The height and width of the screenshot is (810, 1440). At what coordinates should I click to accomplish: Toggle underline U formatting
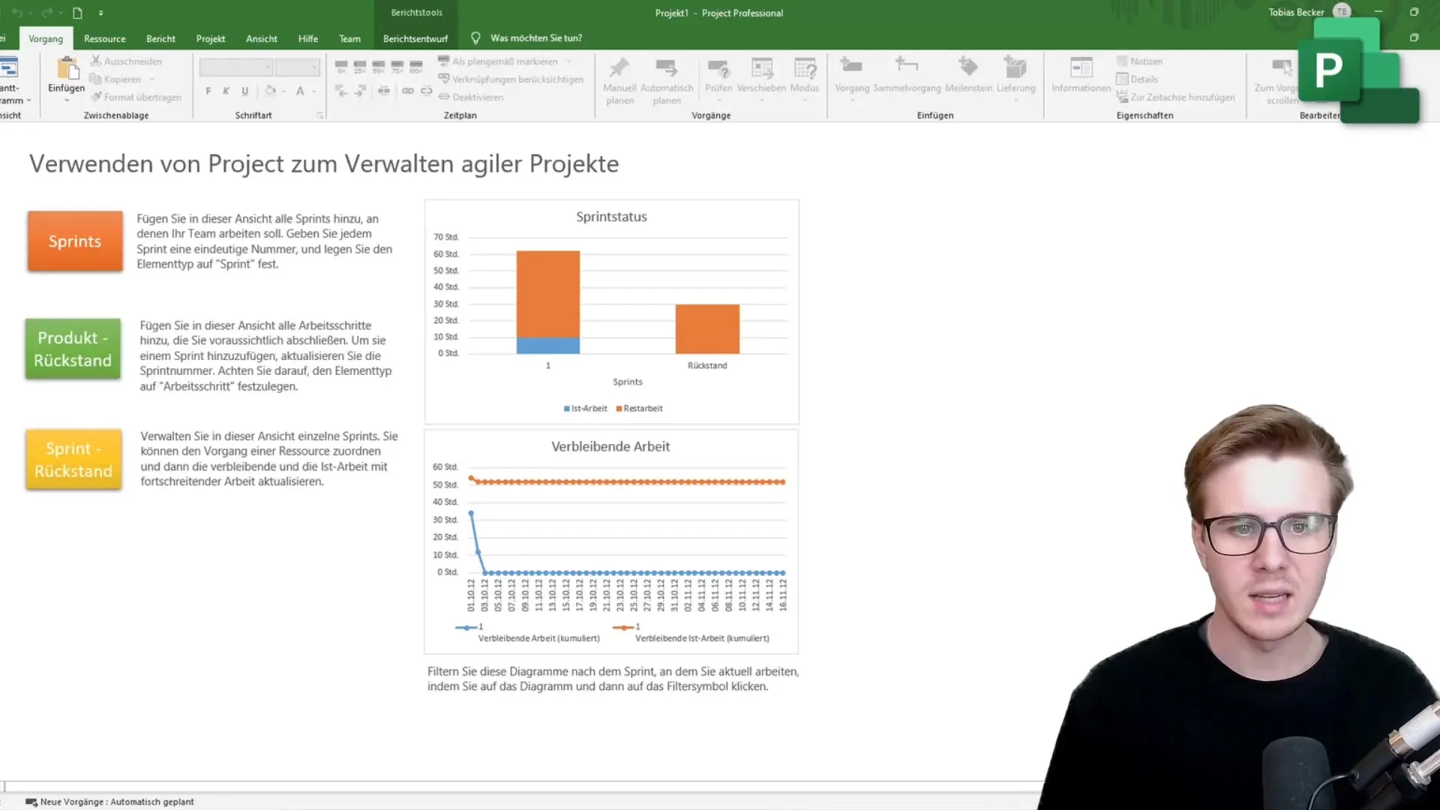(x=244, y=91)
